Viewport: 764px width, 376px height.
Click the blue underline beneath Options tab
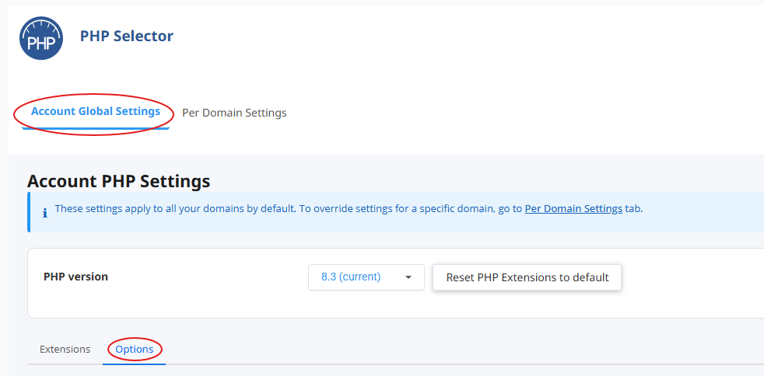point(135,364)
